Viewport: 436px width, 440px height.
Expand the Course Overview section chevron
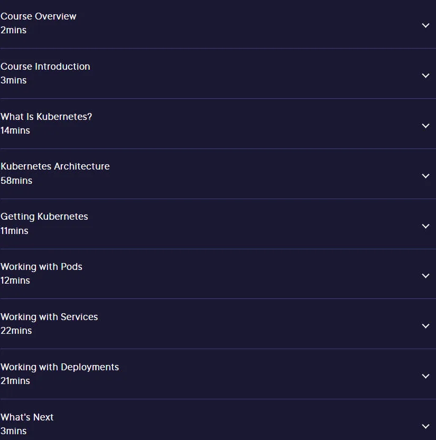pos(425,25)
